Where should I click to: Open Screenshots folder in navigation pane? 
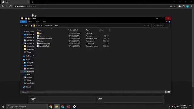point(29,49)
